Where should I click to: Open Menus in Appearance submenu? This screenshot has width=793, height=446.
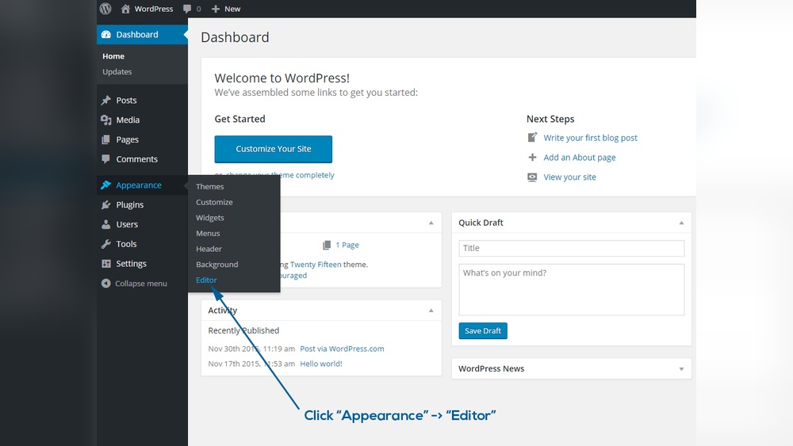pos(208,234)
